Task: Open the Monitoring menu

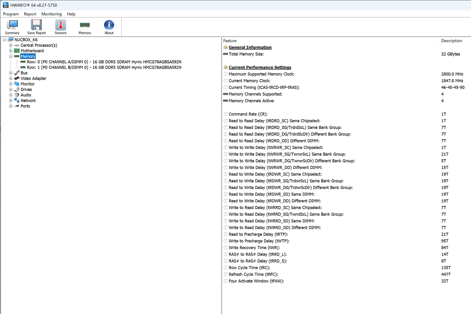Action: [51, 14]
